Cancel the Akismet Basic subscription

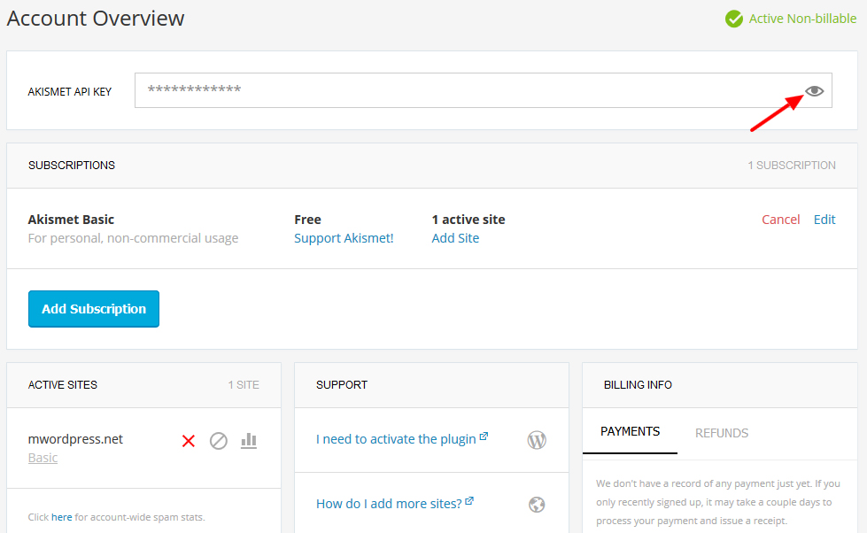point(781,220)
